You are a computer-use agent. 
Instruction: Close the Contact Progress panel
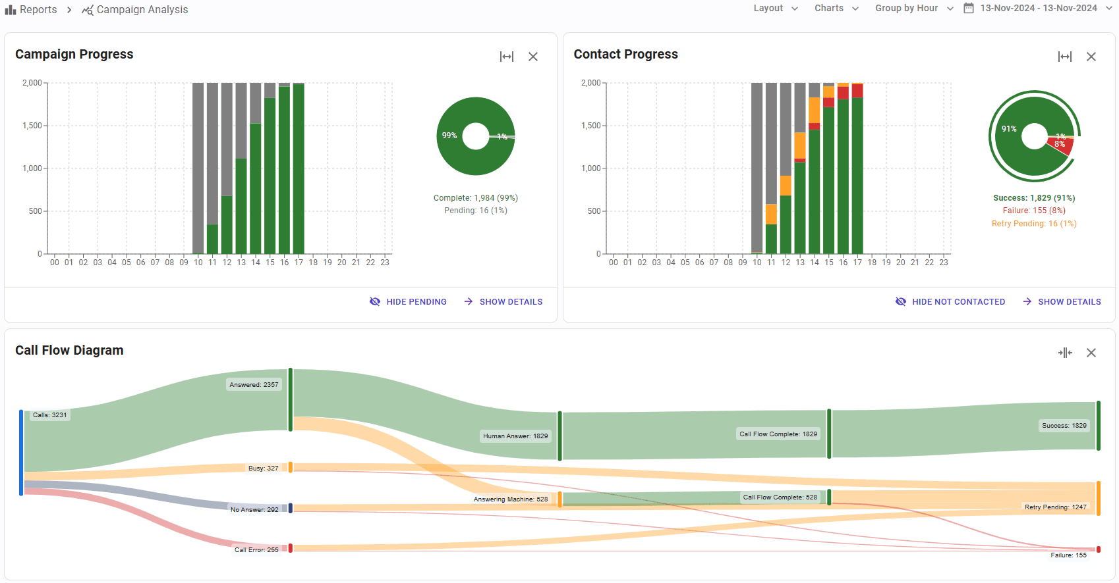1091,57
